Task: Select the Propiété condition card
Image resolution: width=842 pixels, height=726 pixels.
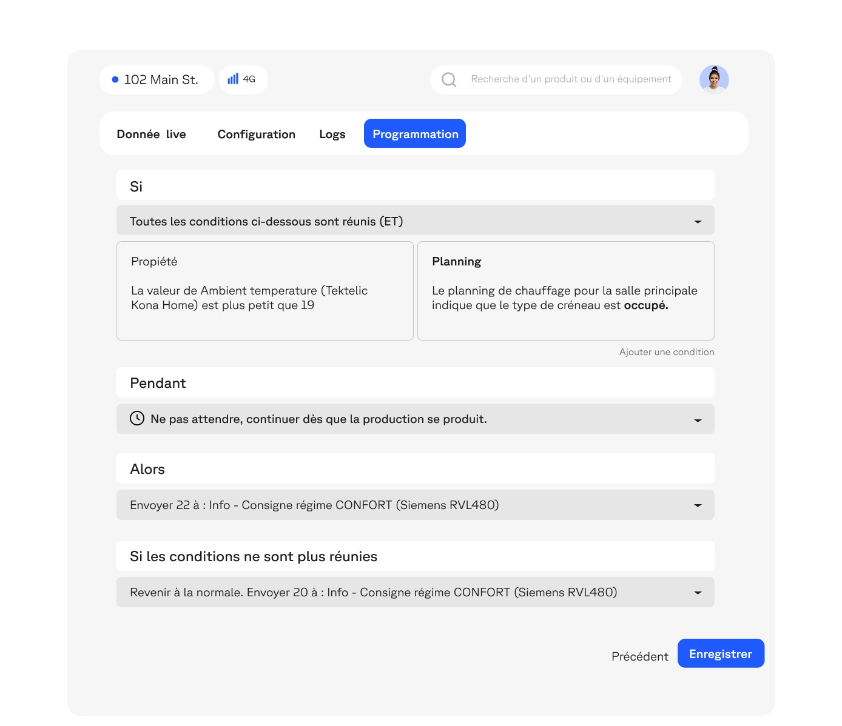Action: (264, 291)
